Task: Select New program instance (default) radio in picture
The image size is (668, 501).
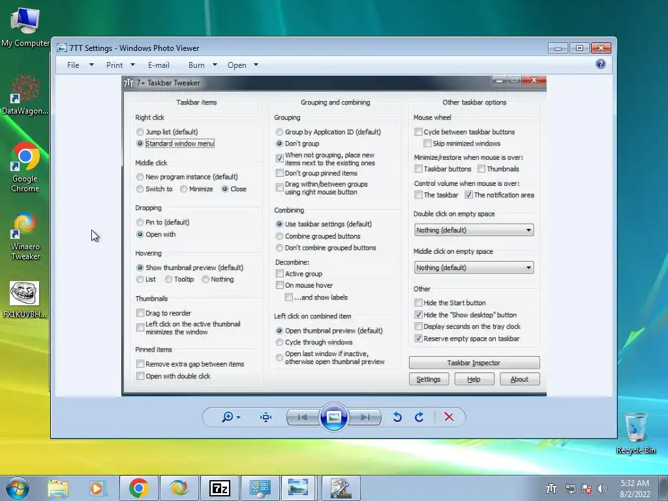Action: 140,177
